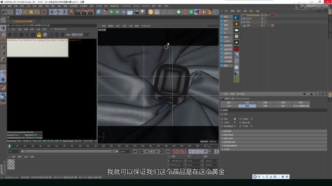Uncheck the 启用 enable checkbox

(x=235, y=114)
